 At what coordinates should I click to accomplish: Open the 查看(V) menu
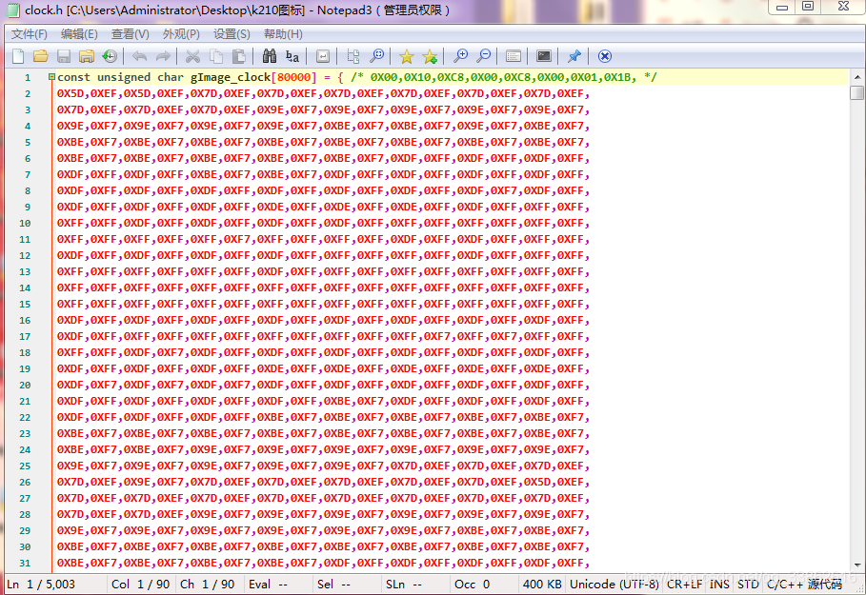pyautogui.click(x=130, y=34)
